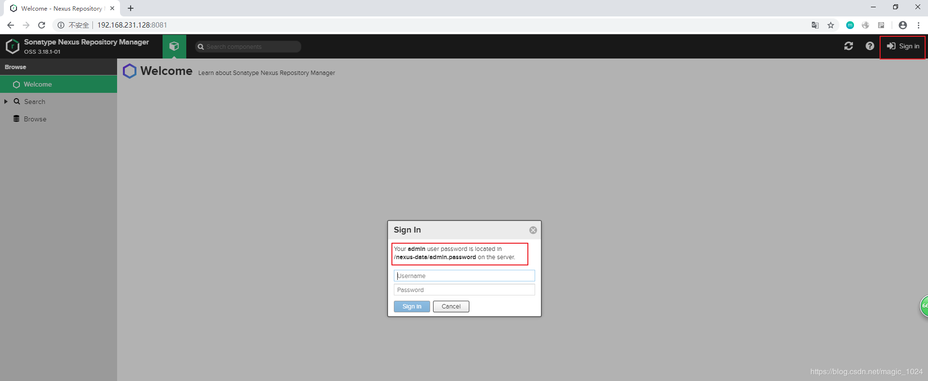The image size is (928, 381).
Task: Click the admin.password location message
Action: (x=454, y=253)
